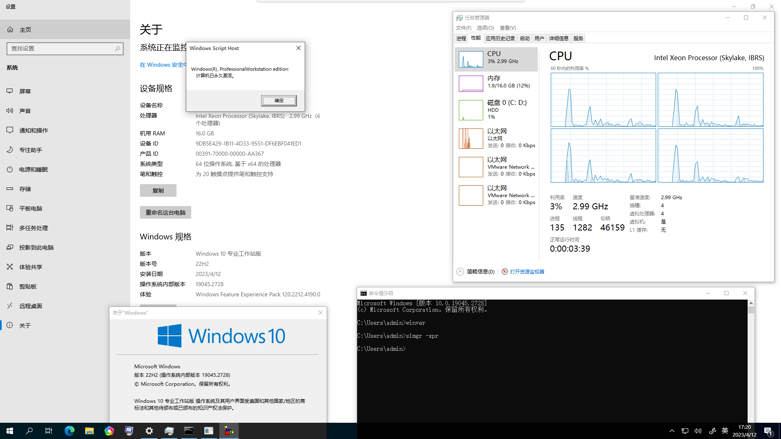The height and width of the screenshot is (439, 781).
Task: Open the Home (主页) icon in Settings
Action: point(10,30)
